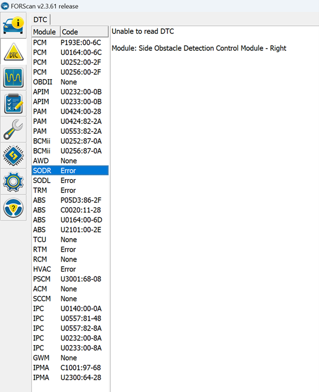319x392 pixels.
Task: Open the oscilloscope dashboard section
Action: click(x=13, y=78)
